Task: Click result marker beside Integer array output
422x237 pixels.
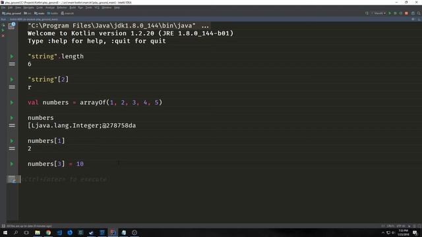Action: coord(12,126)
